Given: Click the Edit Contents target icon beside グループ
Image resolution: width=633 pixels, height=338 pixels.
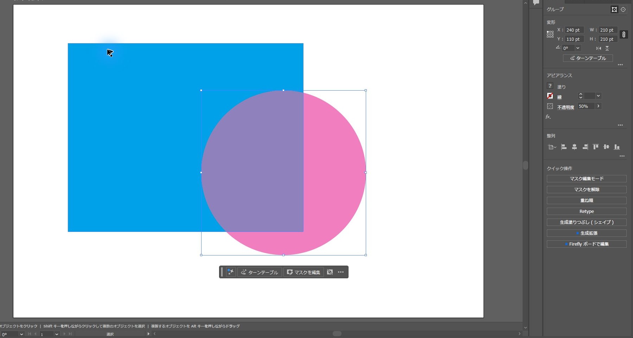Looking at the screenshot, I should point(623,9).
